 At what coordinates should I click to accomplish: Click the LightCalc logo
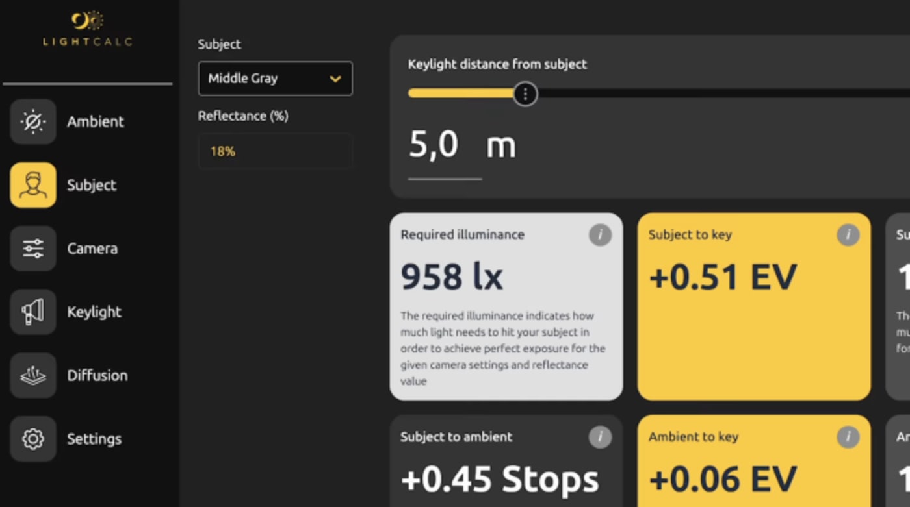pos(88,29)
